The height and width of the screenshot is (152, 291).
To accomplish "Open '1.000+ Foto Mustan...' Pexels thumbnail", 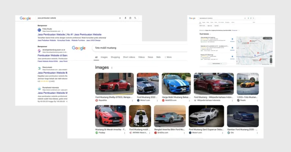I will 248,84.
